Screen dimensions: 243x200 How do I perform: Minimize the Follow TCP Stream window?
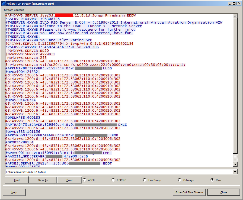(x=229, y=3)
